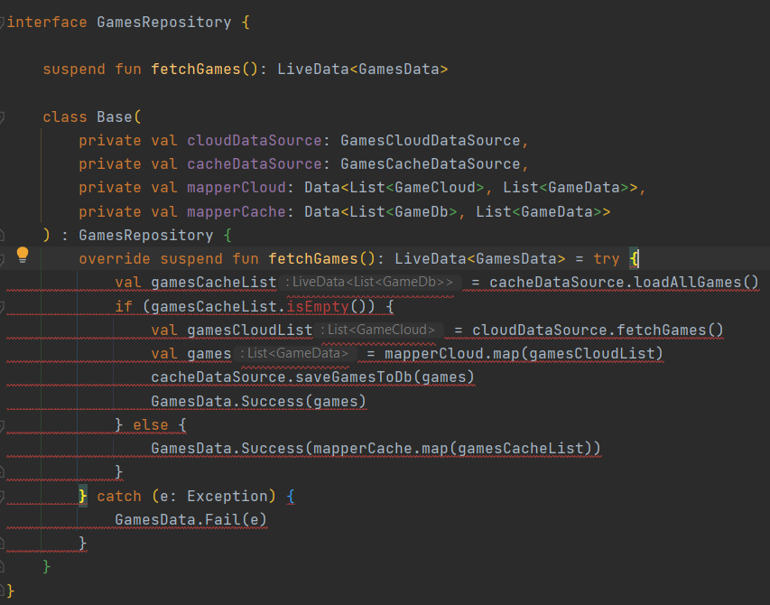Click the ': List<GameCloud>' inlay type hint
Image resolution: width=770 pixels, height=605 pixels.
click(379, 330)
